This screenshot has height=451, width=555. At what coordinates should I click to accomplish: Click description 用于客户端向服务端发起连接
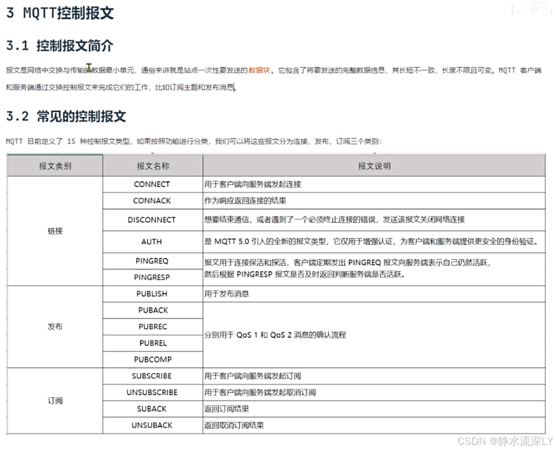253,184
